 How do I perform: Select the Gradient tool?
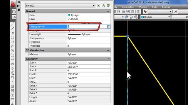[x=12, y=91]
